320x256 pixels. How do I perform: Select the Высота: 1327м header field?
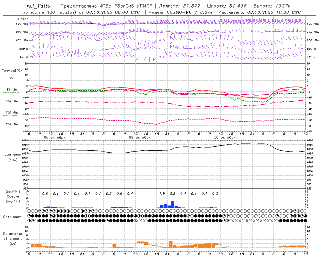(272, 6)
